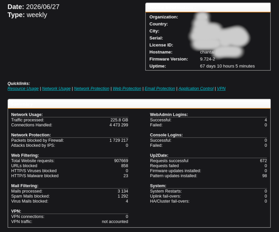Follow the VPN quicklink

221,88
